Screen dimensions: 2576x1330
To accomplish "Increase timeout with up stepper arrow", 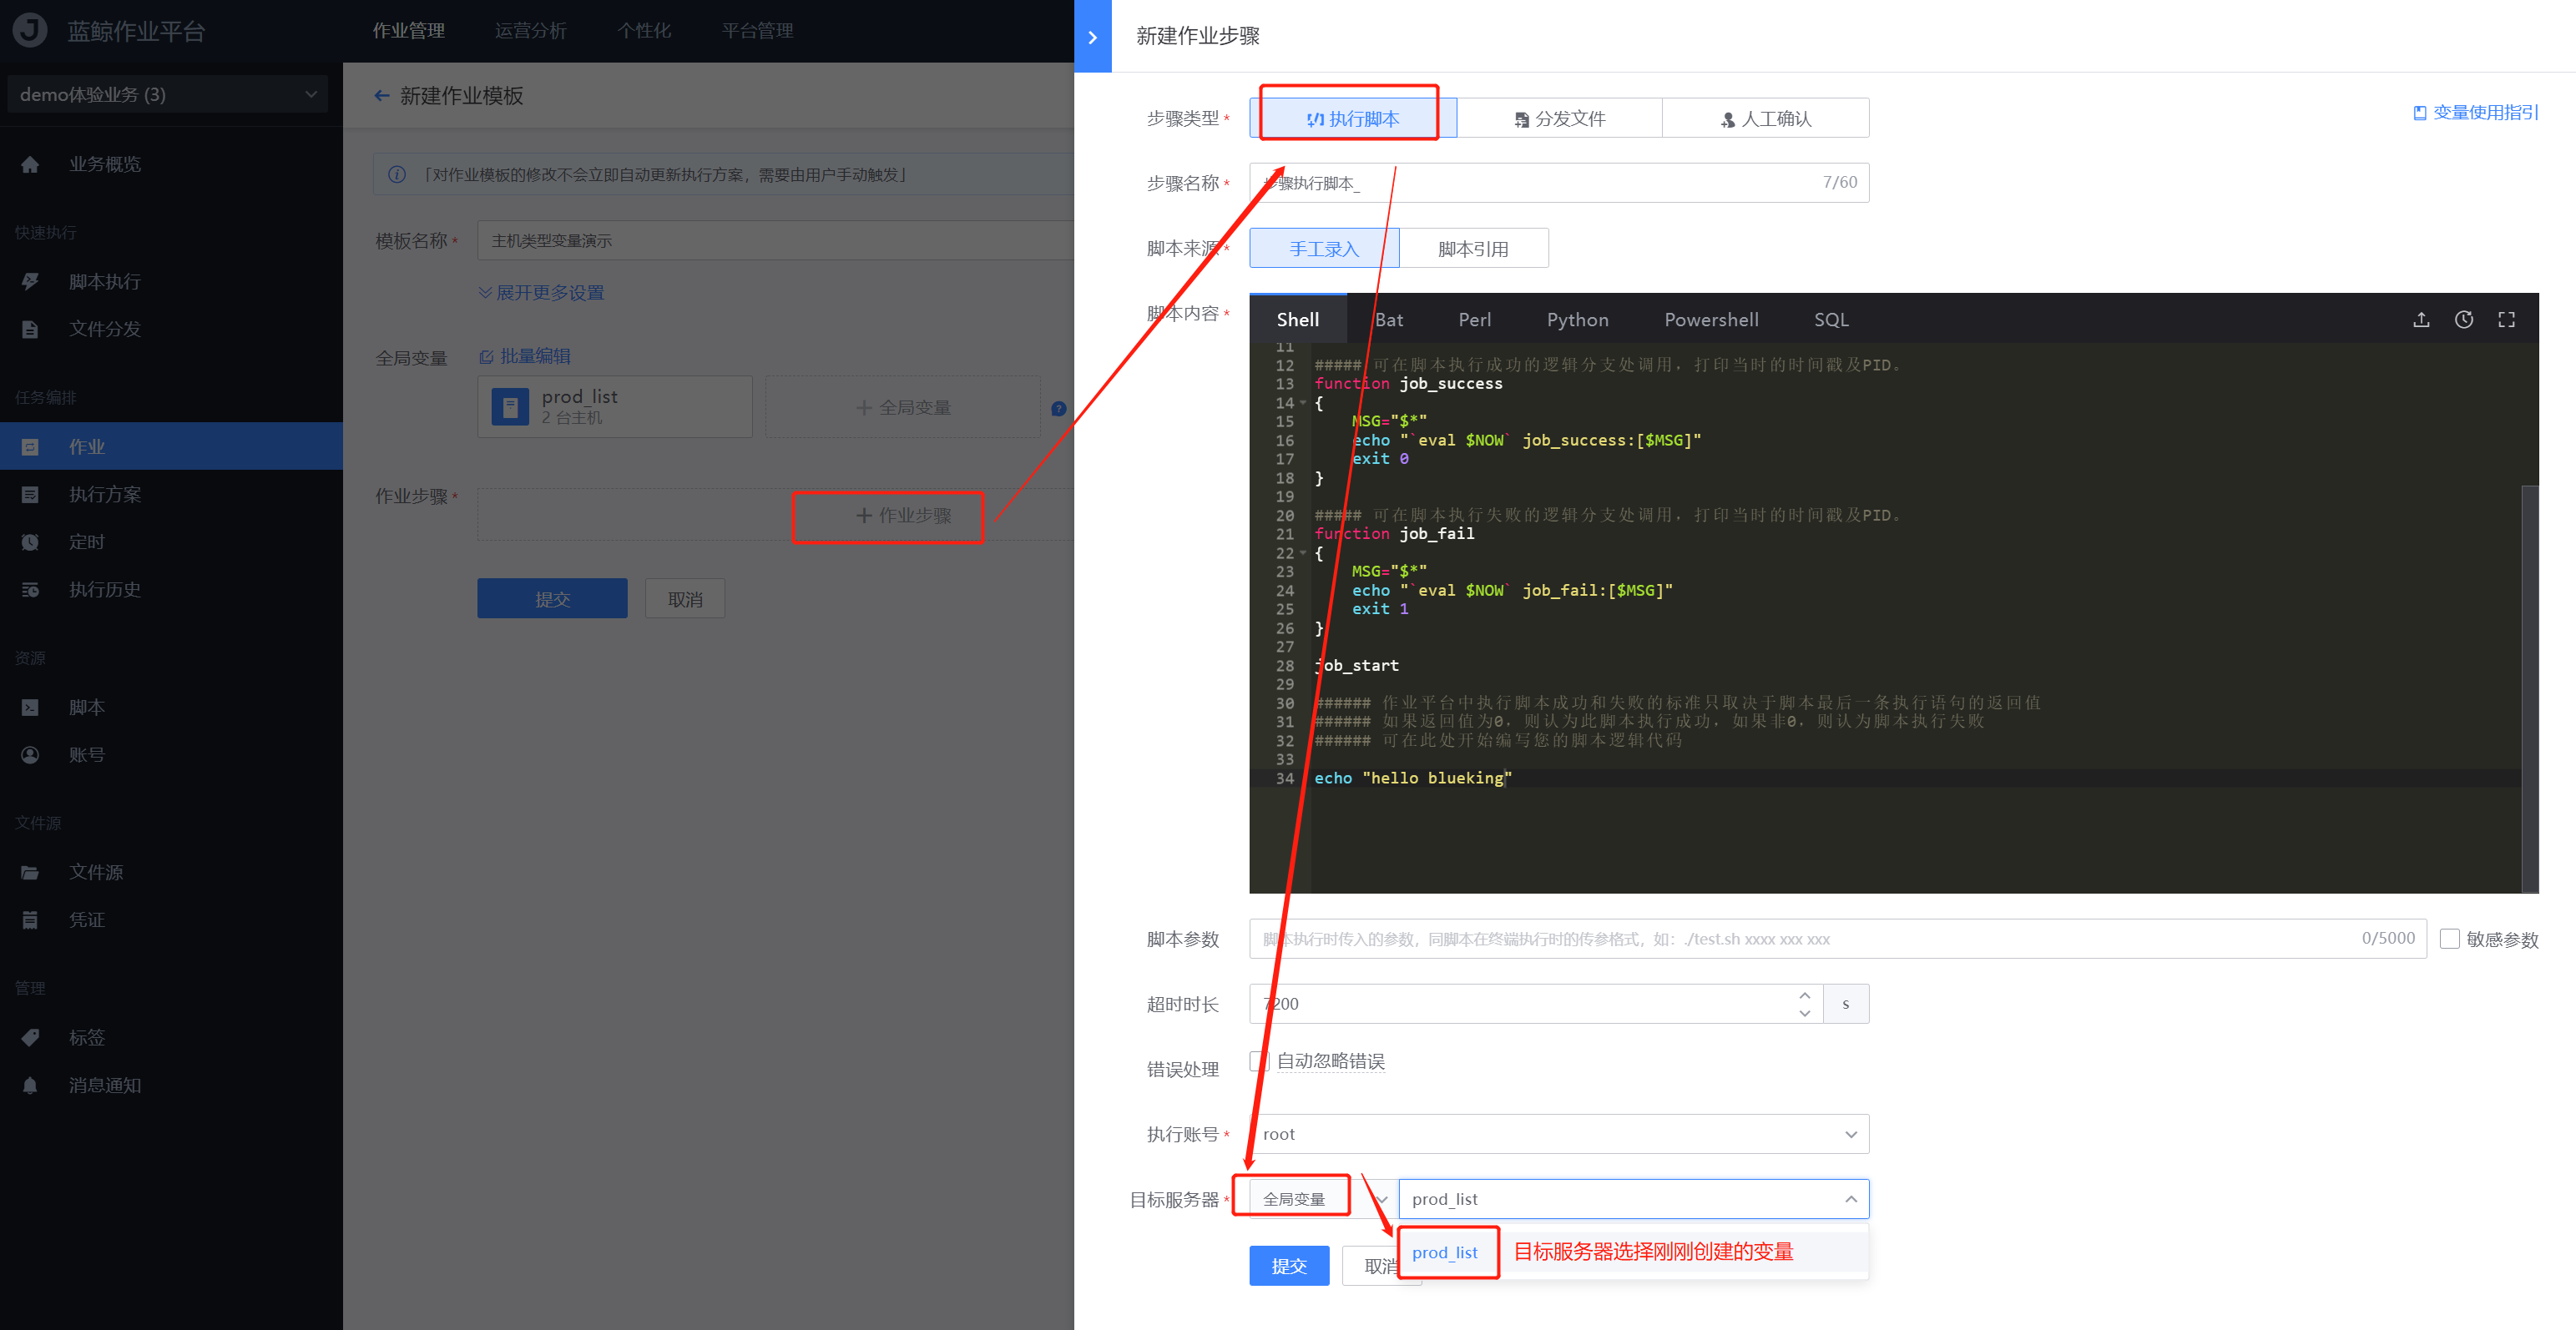I will (x=1804, y=995).
